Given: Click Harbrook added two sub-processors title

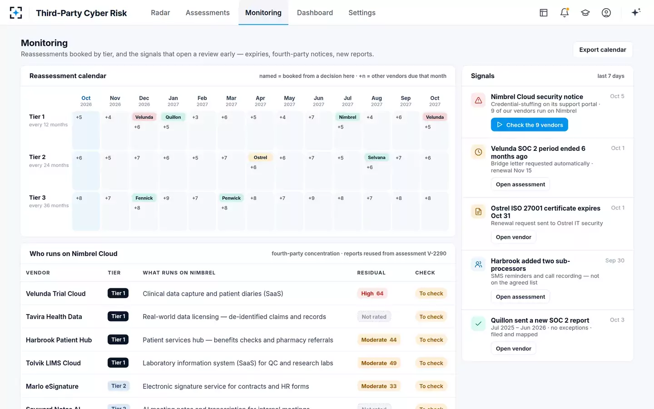Looking at the screenshot, I should 530,264.
